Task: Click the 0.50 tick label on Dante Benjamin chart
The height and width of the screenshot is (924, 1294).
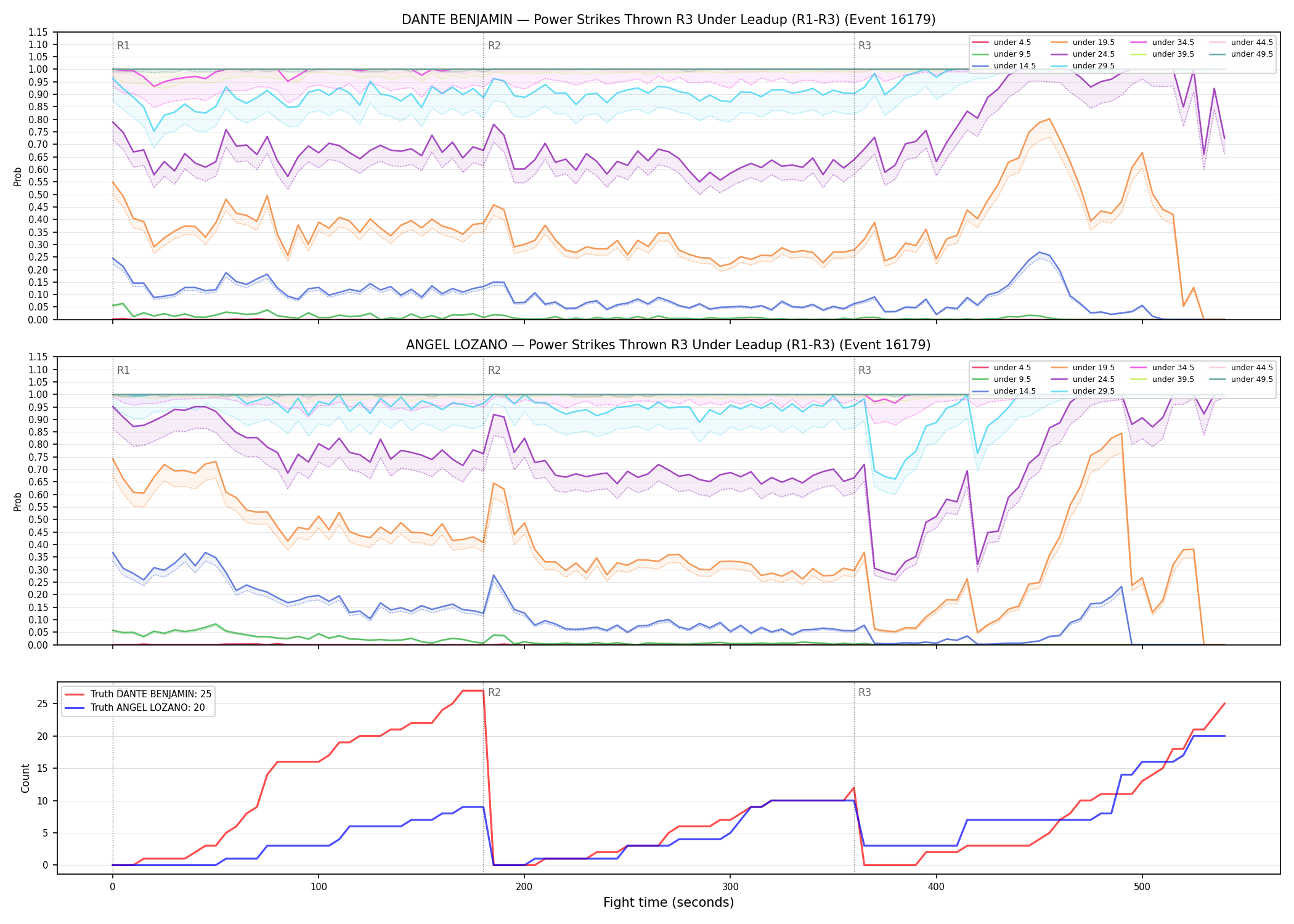Action: [x=38, y=195]
